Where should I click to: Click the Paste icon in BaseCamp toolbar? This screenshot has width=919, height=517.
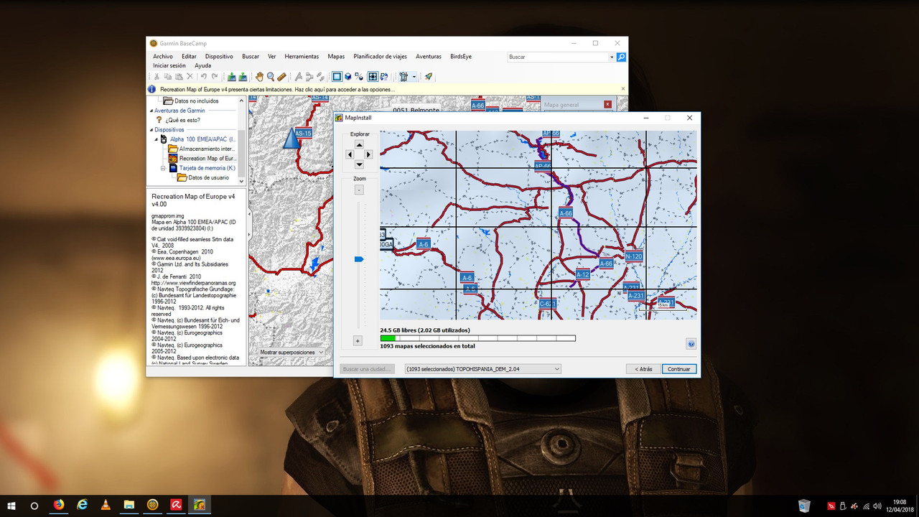coord(179,76)
